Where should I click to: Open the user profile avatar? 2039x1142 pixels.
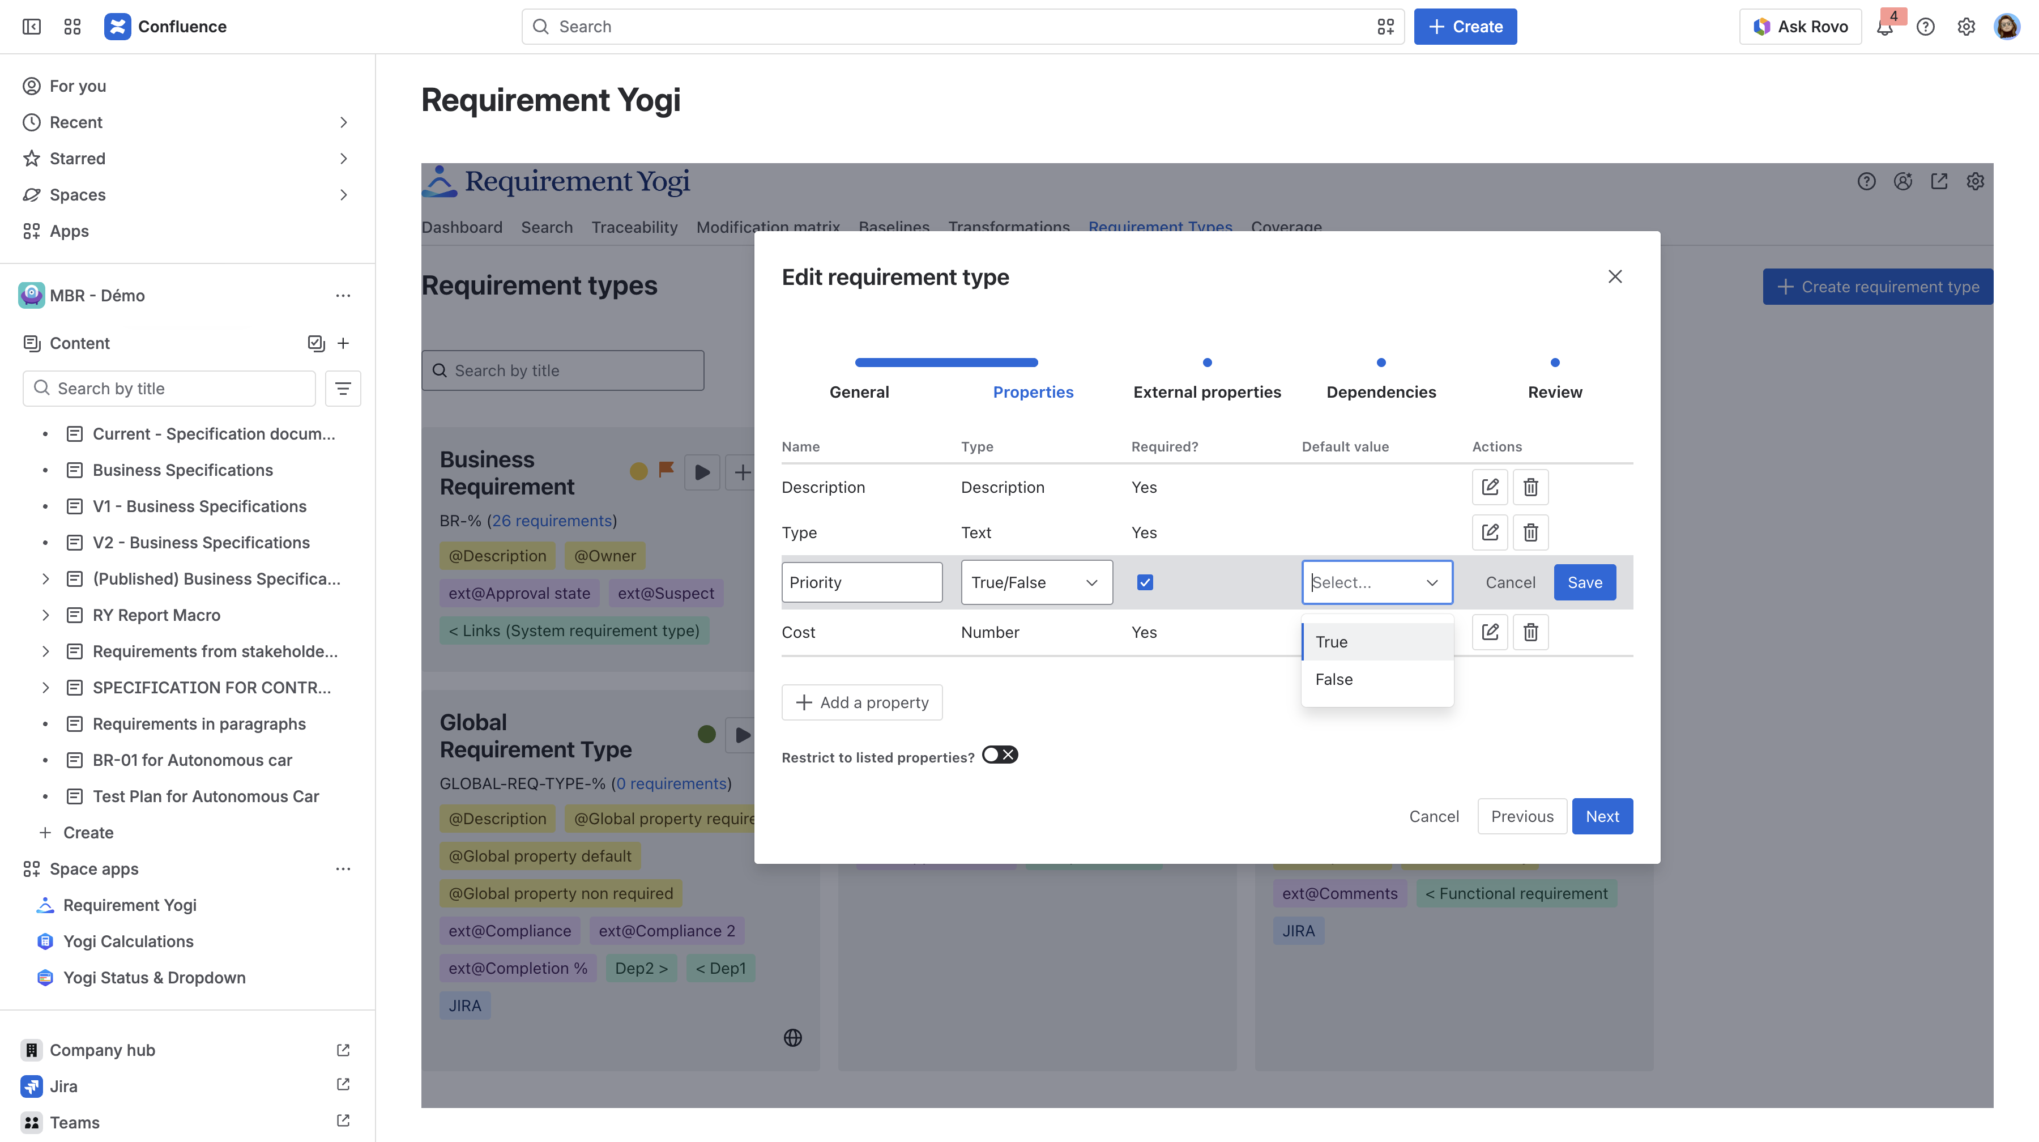pyautogui.click(x=2007, y=27)
